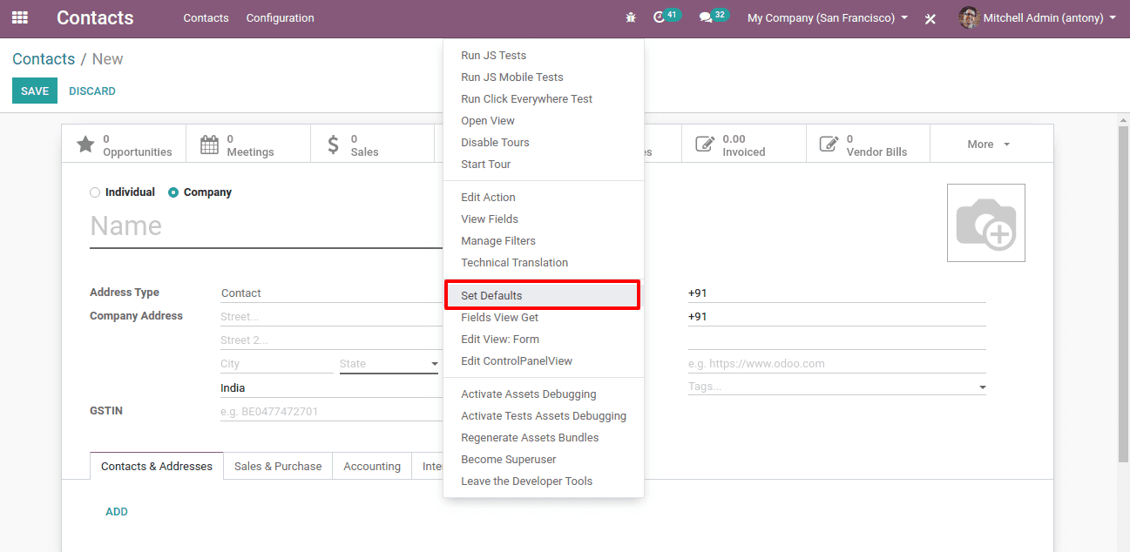Click Mitchell Admin avatar picture

click(x=969, y=17)
